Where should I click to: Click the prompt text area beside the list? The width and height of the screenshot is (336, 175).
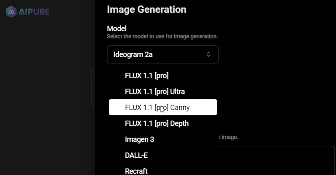click(x=277, y=160)
